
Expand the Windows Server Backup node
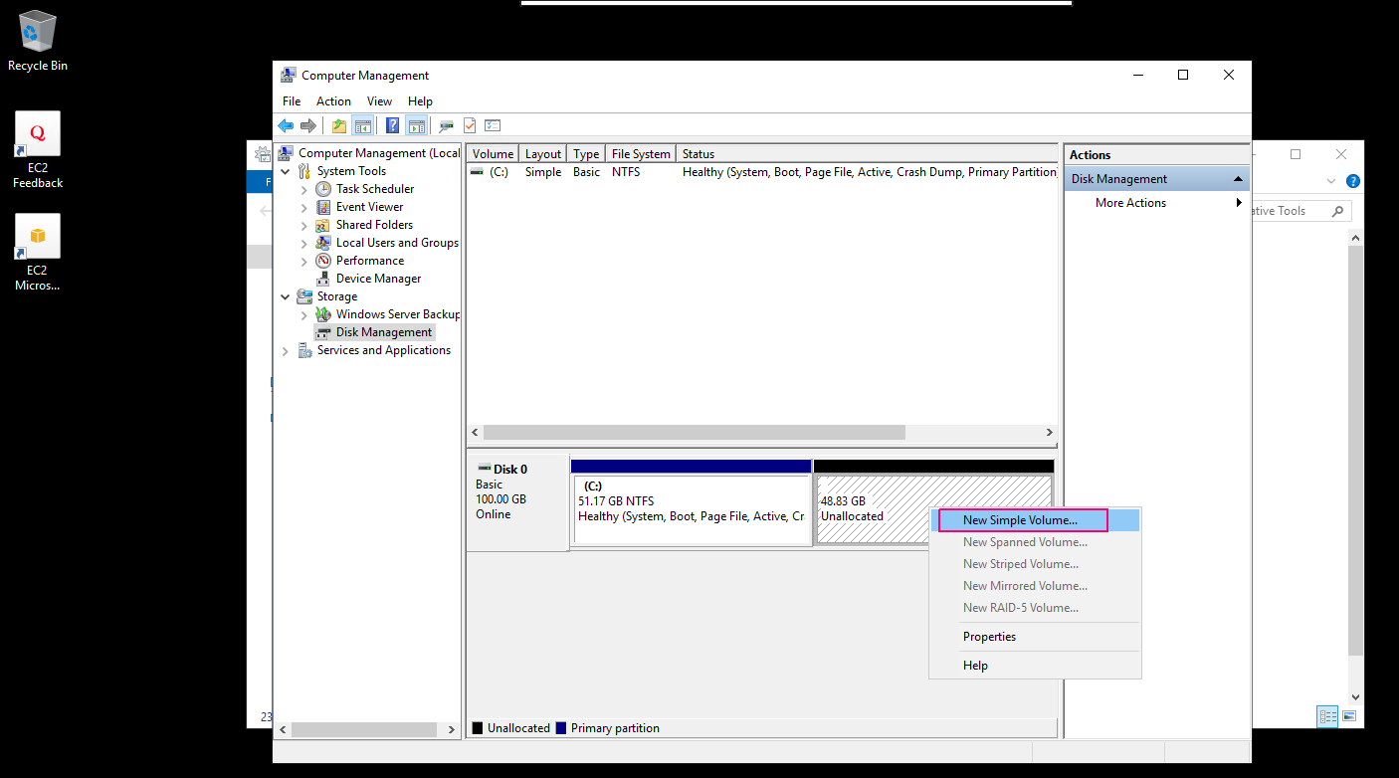point(304,314)
